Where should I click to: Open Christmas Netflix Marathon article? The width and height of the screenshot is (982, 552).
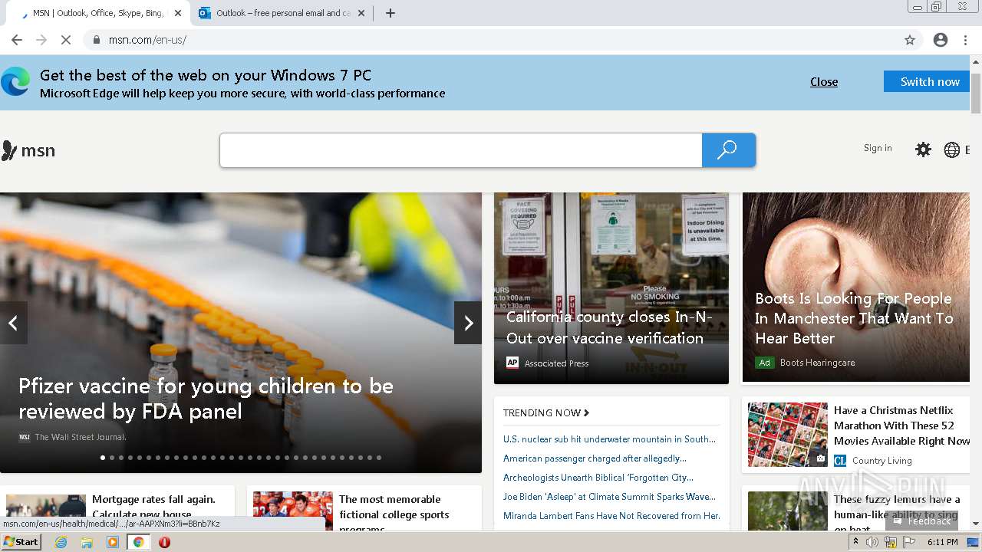click(901, 426)
